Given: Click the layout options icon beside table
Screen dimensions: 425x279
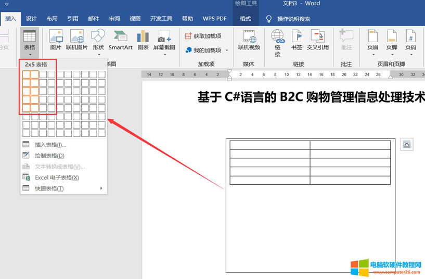Looking at the screenshot, I should 406,145.
